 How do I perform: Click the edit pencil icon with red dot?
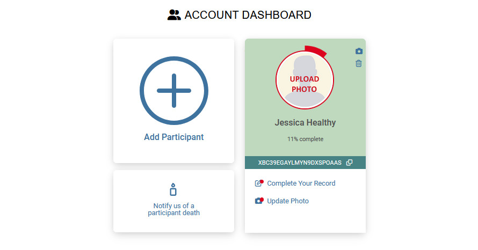(259, 183)
